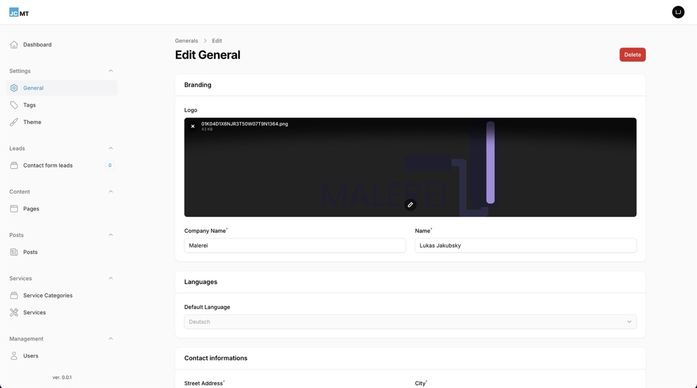
Task: Click the pencil icon on the logo
Action: click(410, 205)
